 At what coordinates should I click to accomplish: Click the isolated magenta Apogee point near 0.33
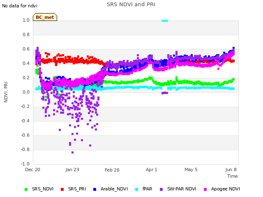pos(218,69)
